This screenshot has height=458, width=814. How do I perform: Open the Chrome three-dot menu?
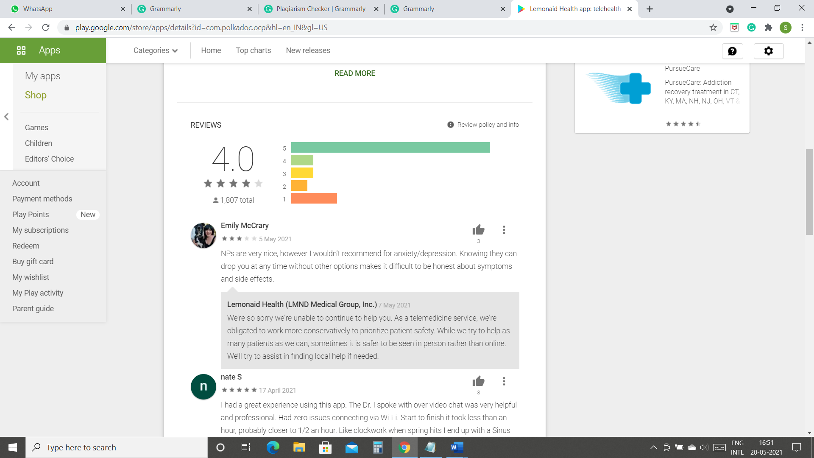802,28
